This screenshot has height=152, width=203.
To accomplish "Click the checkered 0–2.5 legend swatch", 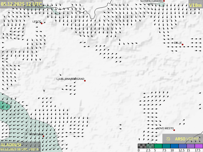I will pos(142,146).
